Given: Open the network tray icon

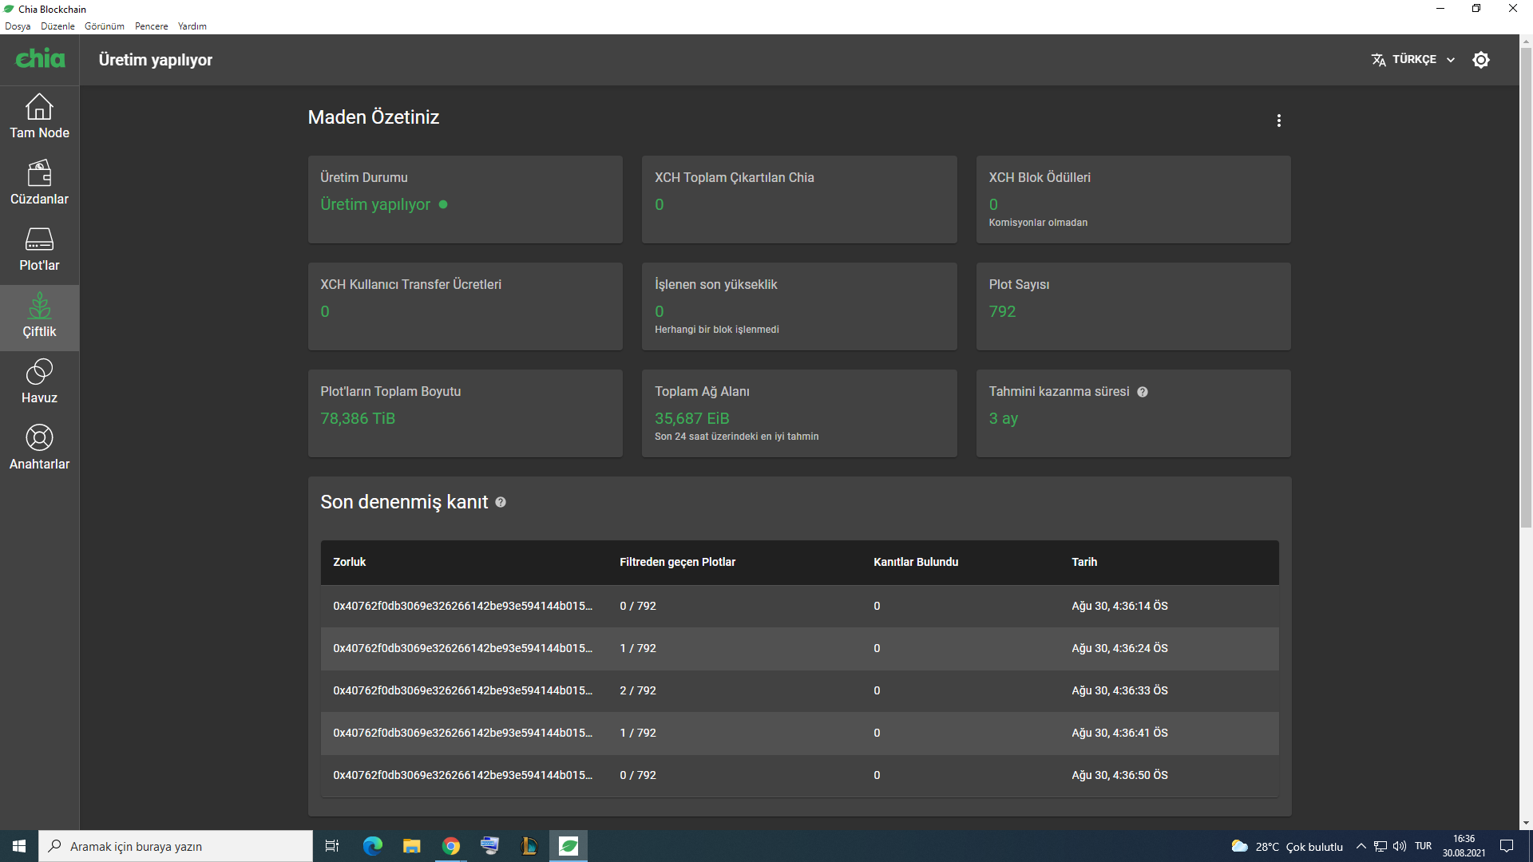Looking at the screenshot, I should (x=1380, y=846).
